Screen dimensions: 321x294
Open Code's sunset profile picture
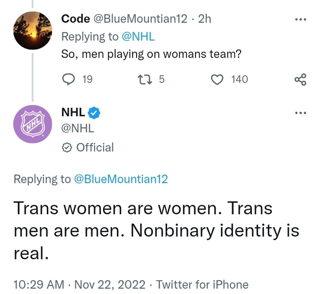[32, 31]
